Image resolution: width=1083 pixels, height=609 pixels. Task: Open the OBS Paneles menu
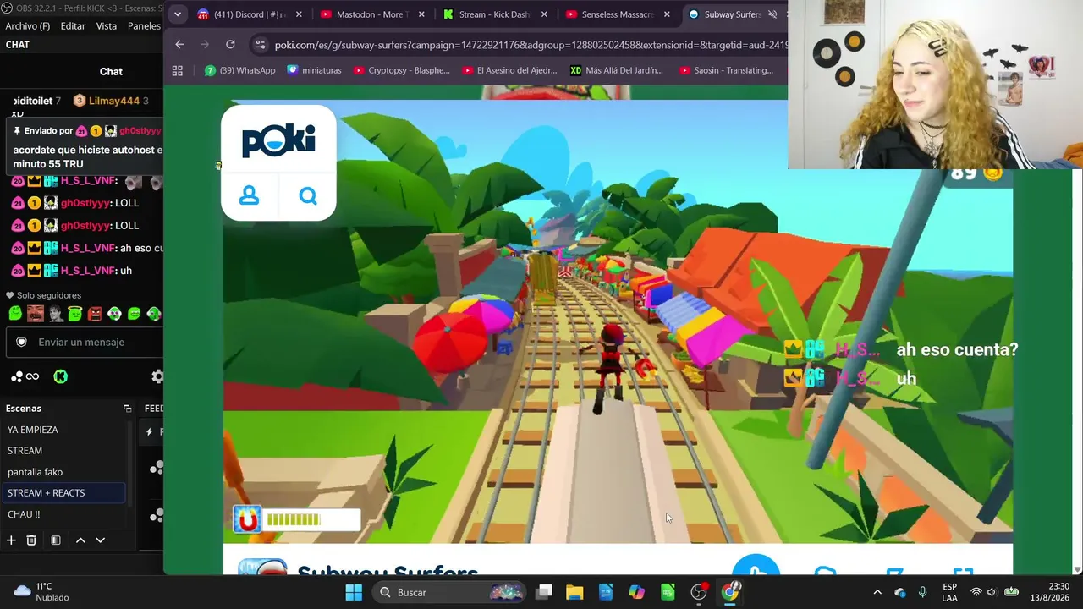144,26
